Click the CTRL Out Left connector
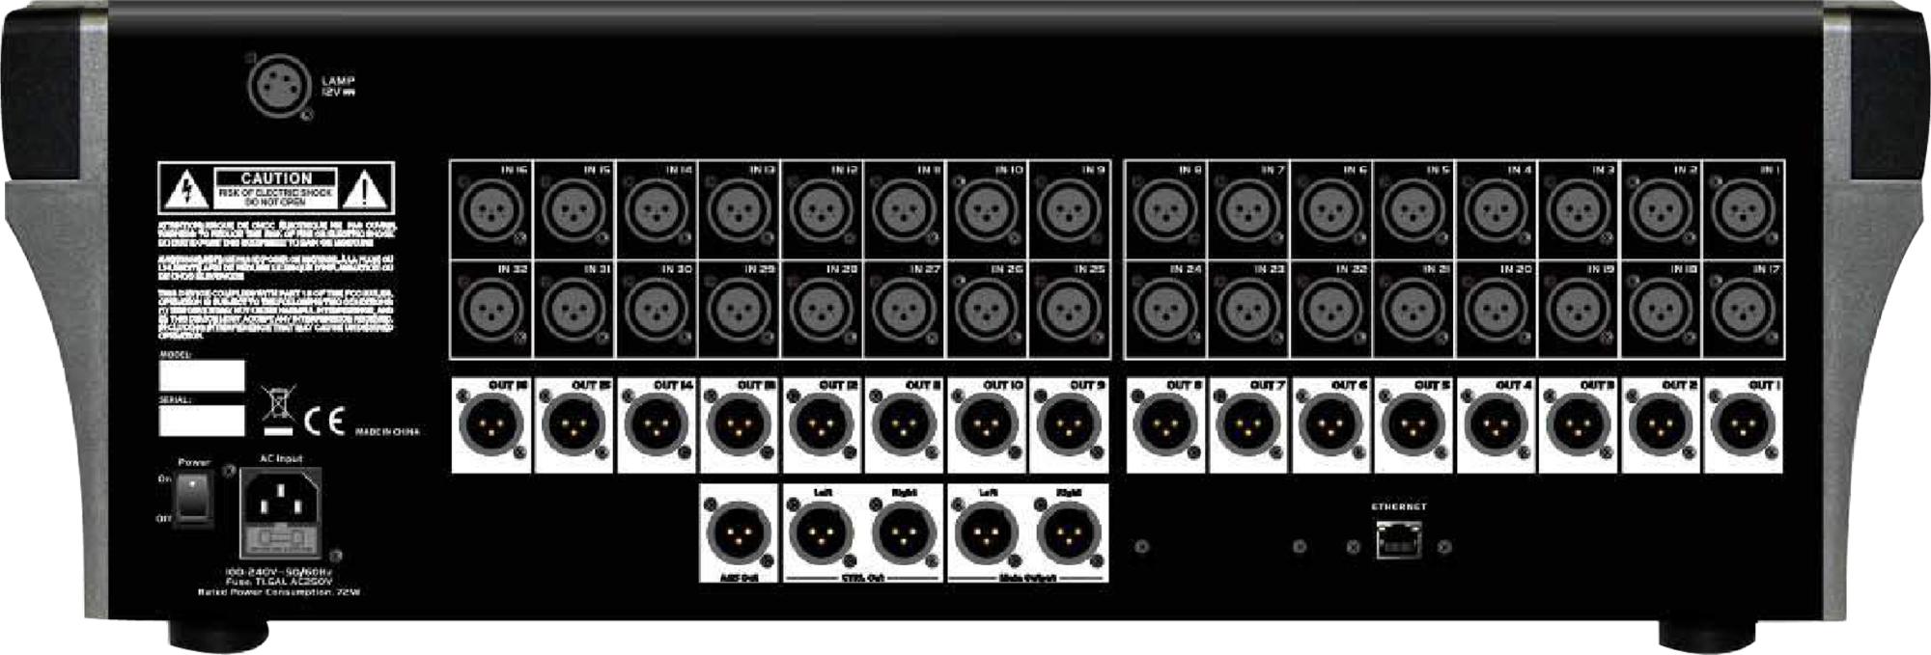This screenshot has width=1931, height=655. tap(821, 532)
